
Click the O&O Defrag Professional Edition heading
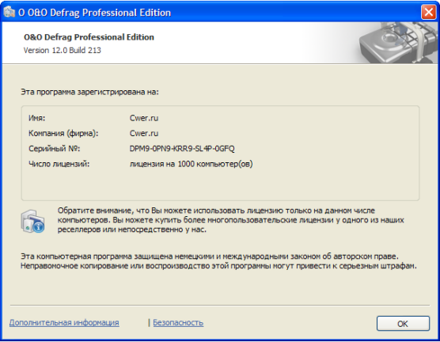click(x=89, y=37)
